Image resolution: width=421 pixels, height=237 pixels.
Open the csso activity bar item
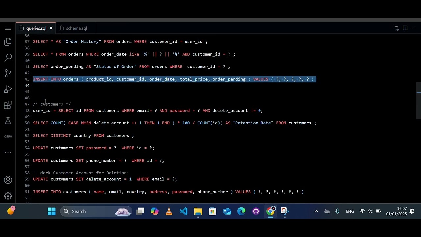coord(8,136)
